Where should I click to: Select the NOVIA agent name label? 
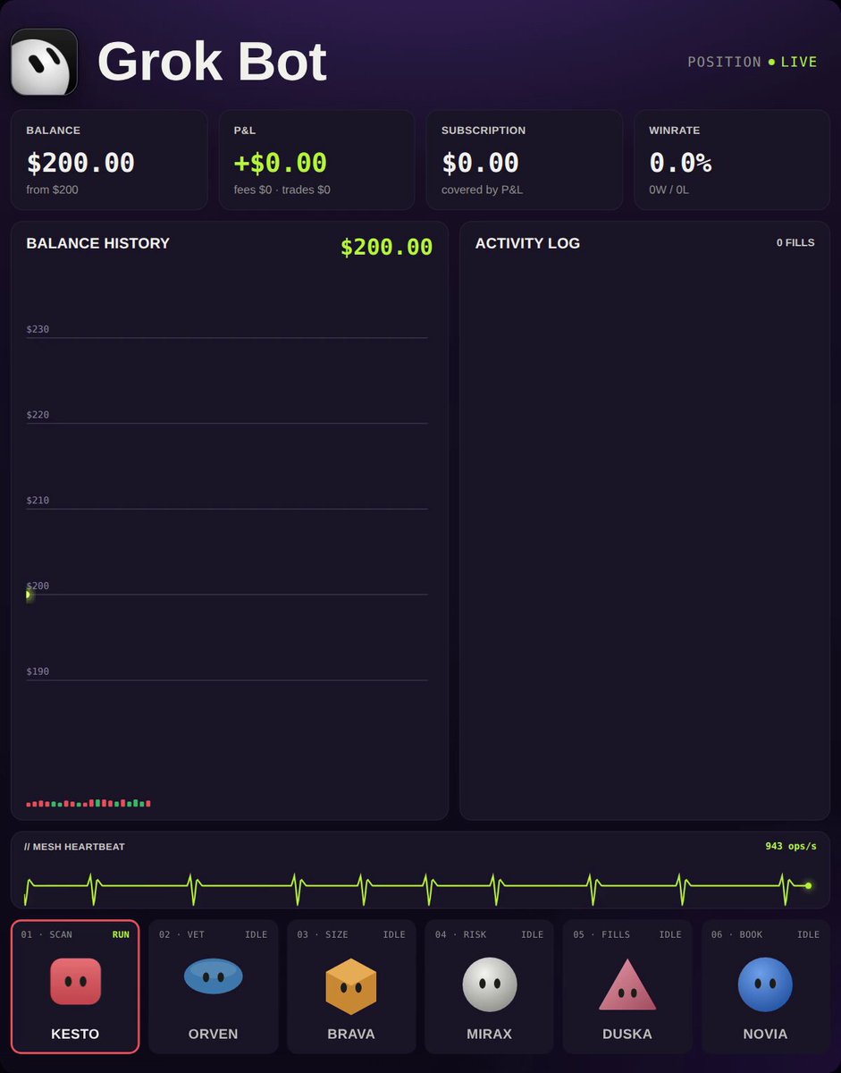coord(765,1034)
